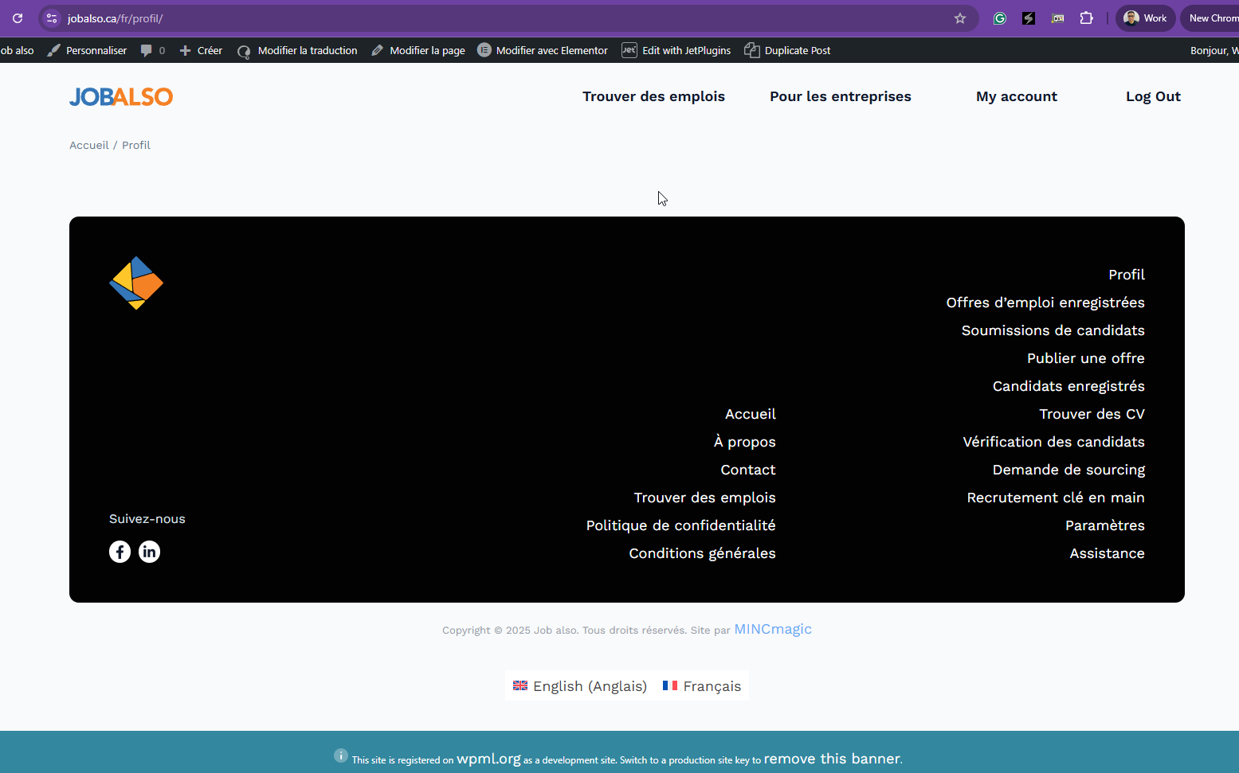Open Politique de confidentialité

pos(681,525)
